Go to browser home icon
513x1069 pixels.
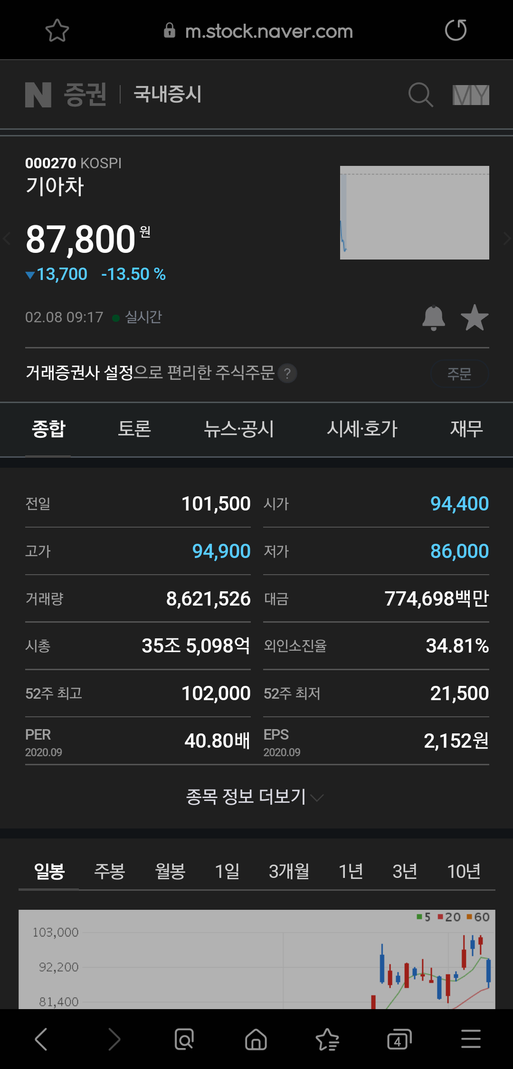(x=256, y=1039)
